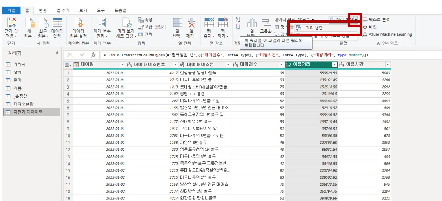Cancel the formula with the X icon

(70, 54)
